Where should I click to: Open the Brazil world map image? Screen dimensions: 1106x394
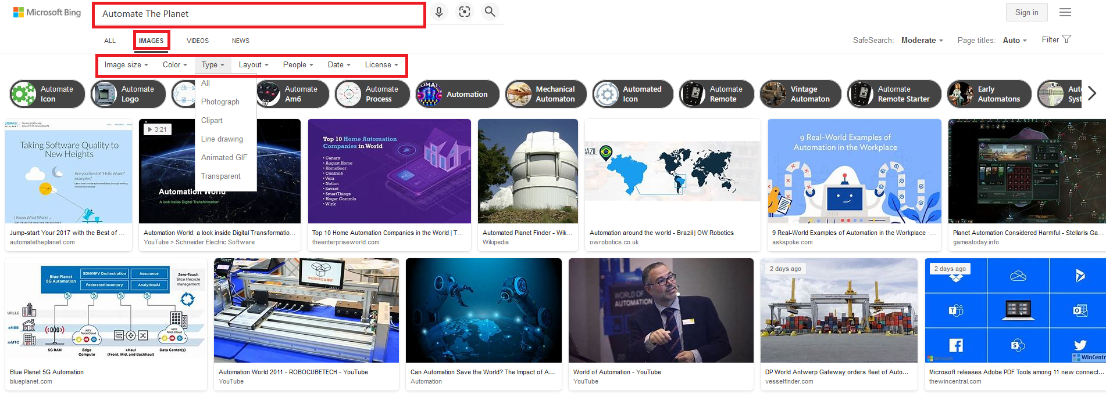coord(673,171)
